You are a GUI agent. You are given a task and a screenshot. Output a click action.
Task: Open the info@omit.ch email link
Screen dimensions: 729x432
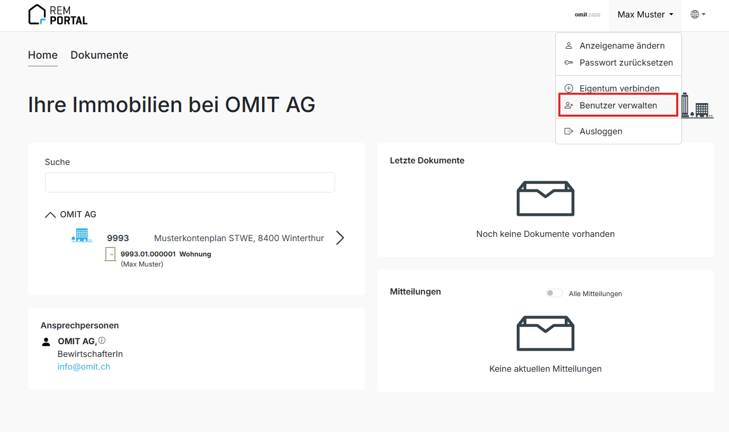84,366
